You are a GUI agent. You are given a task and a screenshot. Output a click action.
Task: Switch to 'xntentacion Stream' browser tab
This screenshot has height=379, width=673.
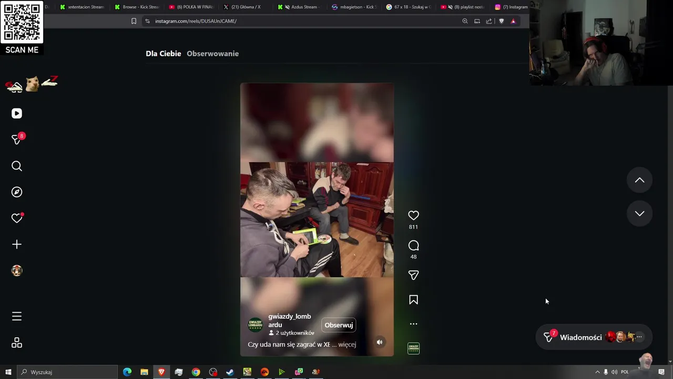pos(82,7)
